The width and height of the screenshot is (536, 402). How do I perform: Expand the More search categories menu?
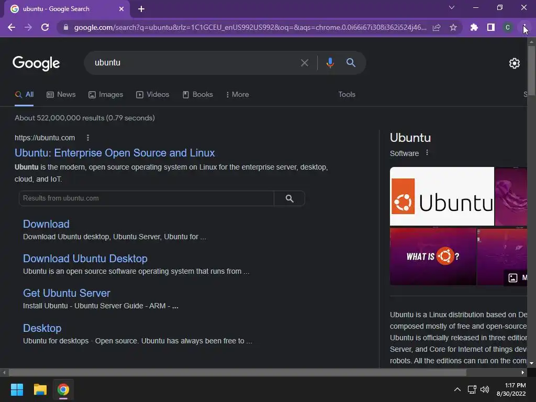click(238, 95)
